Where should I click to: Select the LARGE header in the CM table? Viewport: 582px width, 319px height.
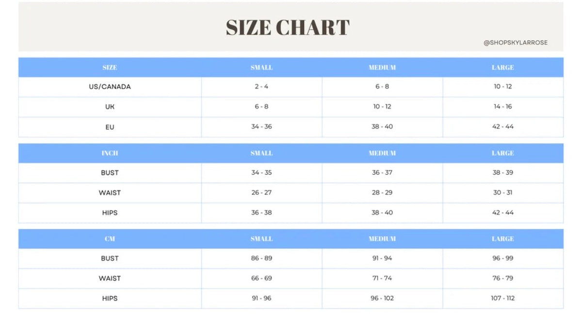click(502, 239)
